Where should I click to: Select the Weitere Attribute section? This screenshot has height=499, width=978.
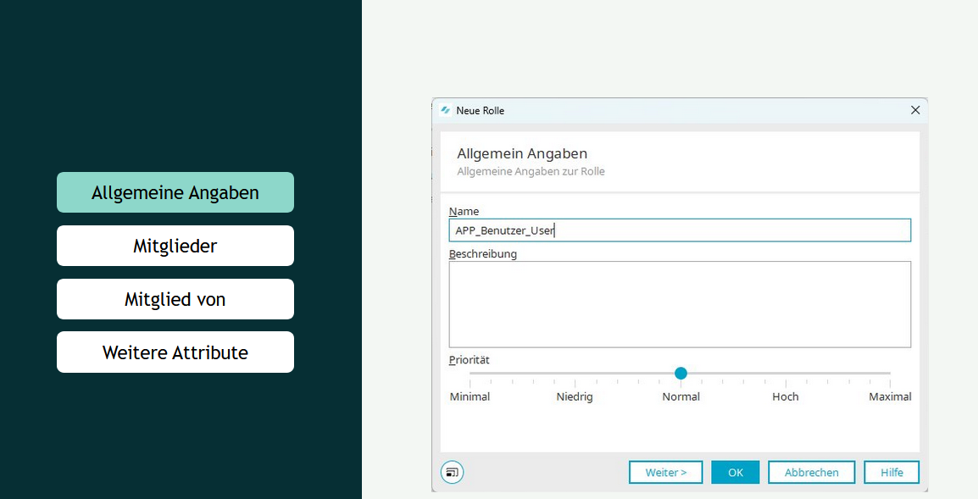[x=175, y=352]
